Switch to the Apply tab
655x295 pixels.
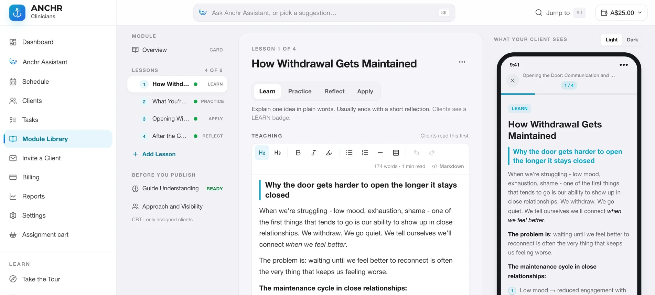(x=365, y=91)
